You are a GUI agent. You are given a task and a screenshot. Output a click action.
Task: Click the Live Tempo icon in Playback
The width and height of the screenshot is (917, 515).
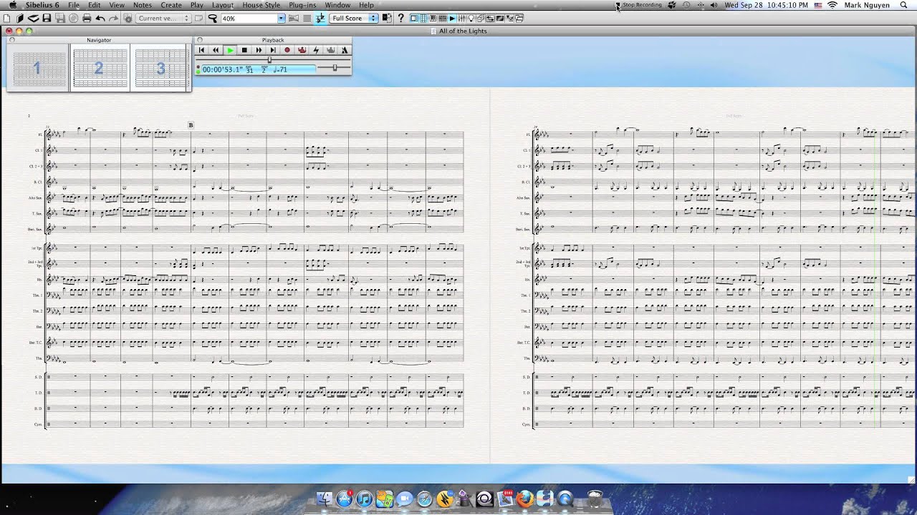tap(302, 50)
